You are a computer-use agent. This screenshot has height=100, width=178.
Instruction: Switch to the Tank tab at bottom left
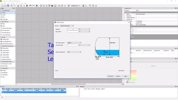pos(2,97)
